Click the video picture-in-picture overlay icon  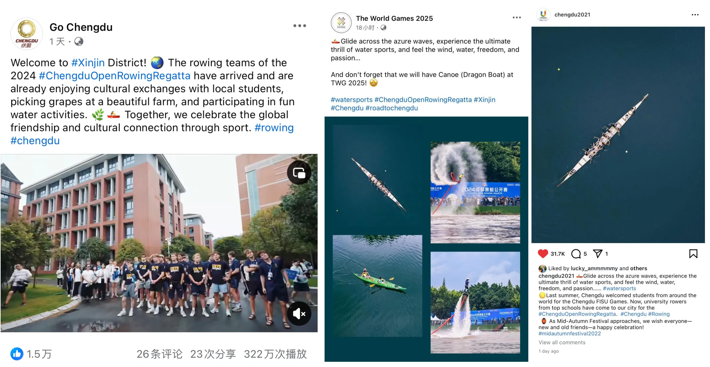point(299,173)
